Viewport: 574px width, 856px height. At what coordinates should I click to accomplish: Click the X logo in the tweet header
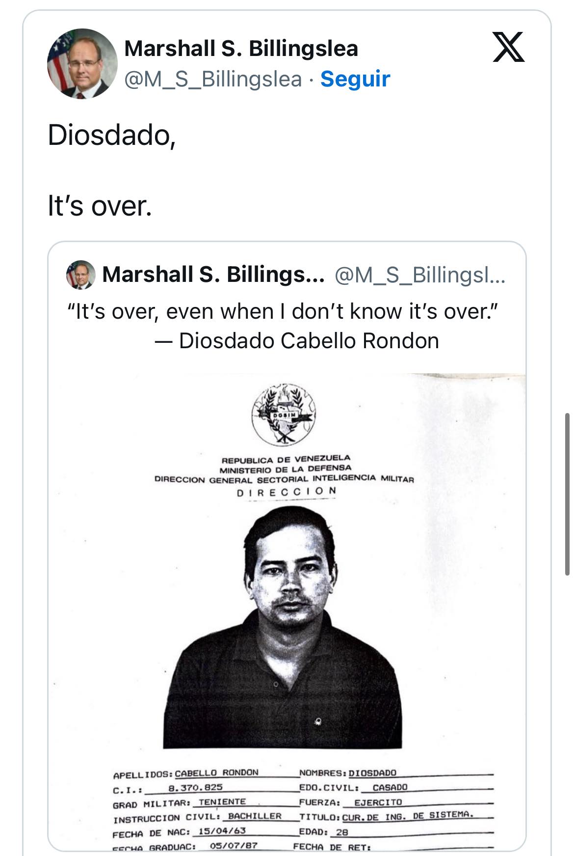tap(509, 47)
